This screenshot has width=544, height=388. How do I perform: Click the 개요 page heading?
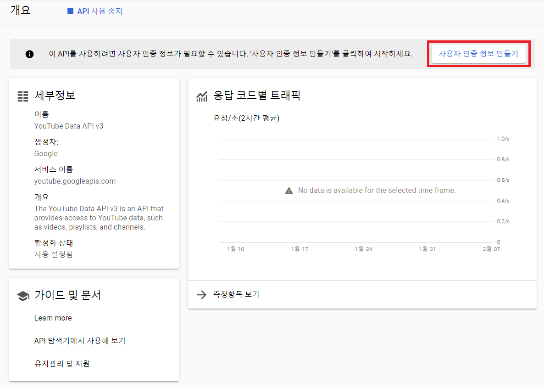[21, 10]
